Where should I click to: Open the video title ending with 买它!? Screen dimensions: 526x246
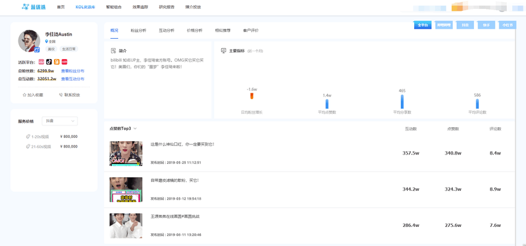coord(175,181)
